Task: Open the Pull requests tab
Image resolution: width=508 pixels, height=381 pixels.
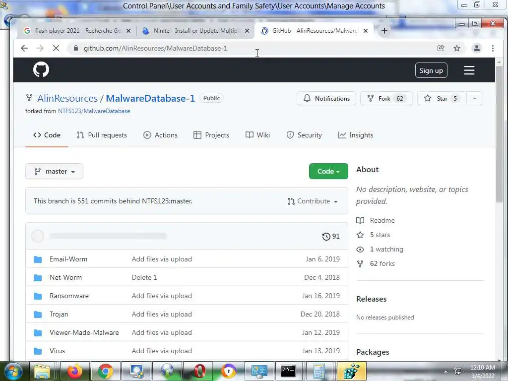Action: 102,135
